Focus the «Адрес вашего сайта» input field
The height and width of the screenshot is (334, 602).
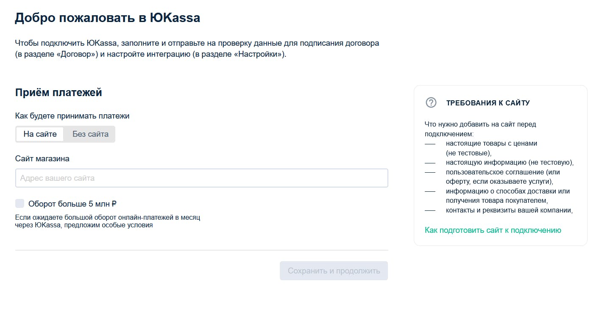click(202, 178)
